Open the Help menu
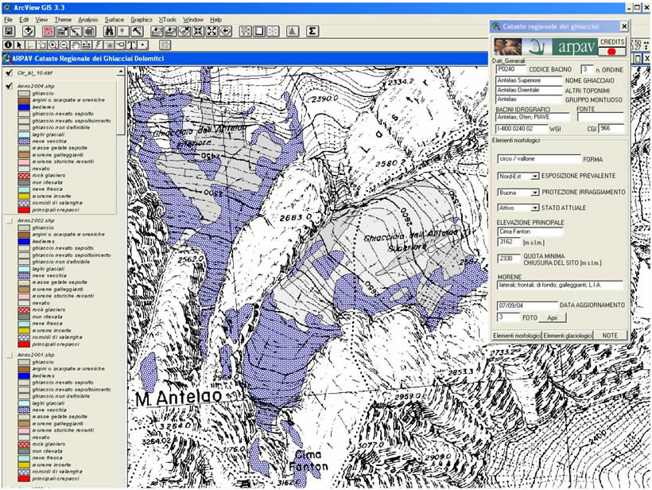Viewport: 652px width, 490px height. tap(215, 20)
